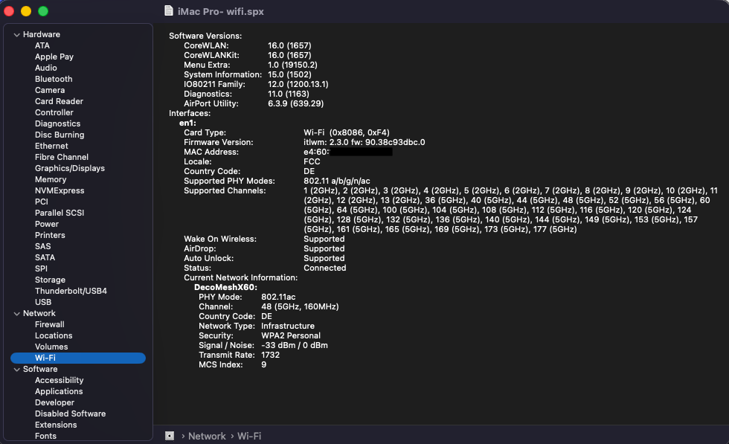Select SAS in the sidebar
The height and width of the screenshot is (444, 729).
(x=43, y=246)
